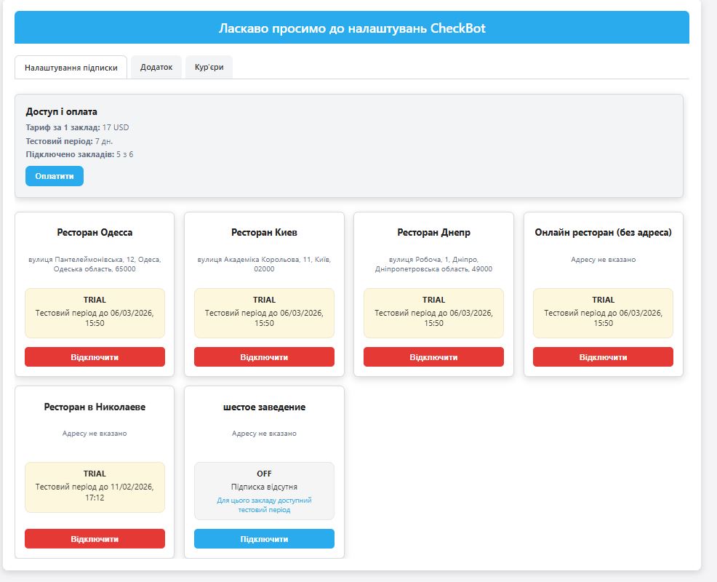Open the trial period link under шестое заведение
Screen dimensions: 717x582
pyautogui.click(x=263, y=505)
